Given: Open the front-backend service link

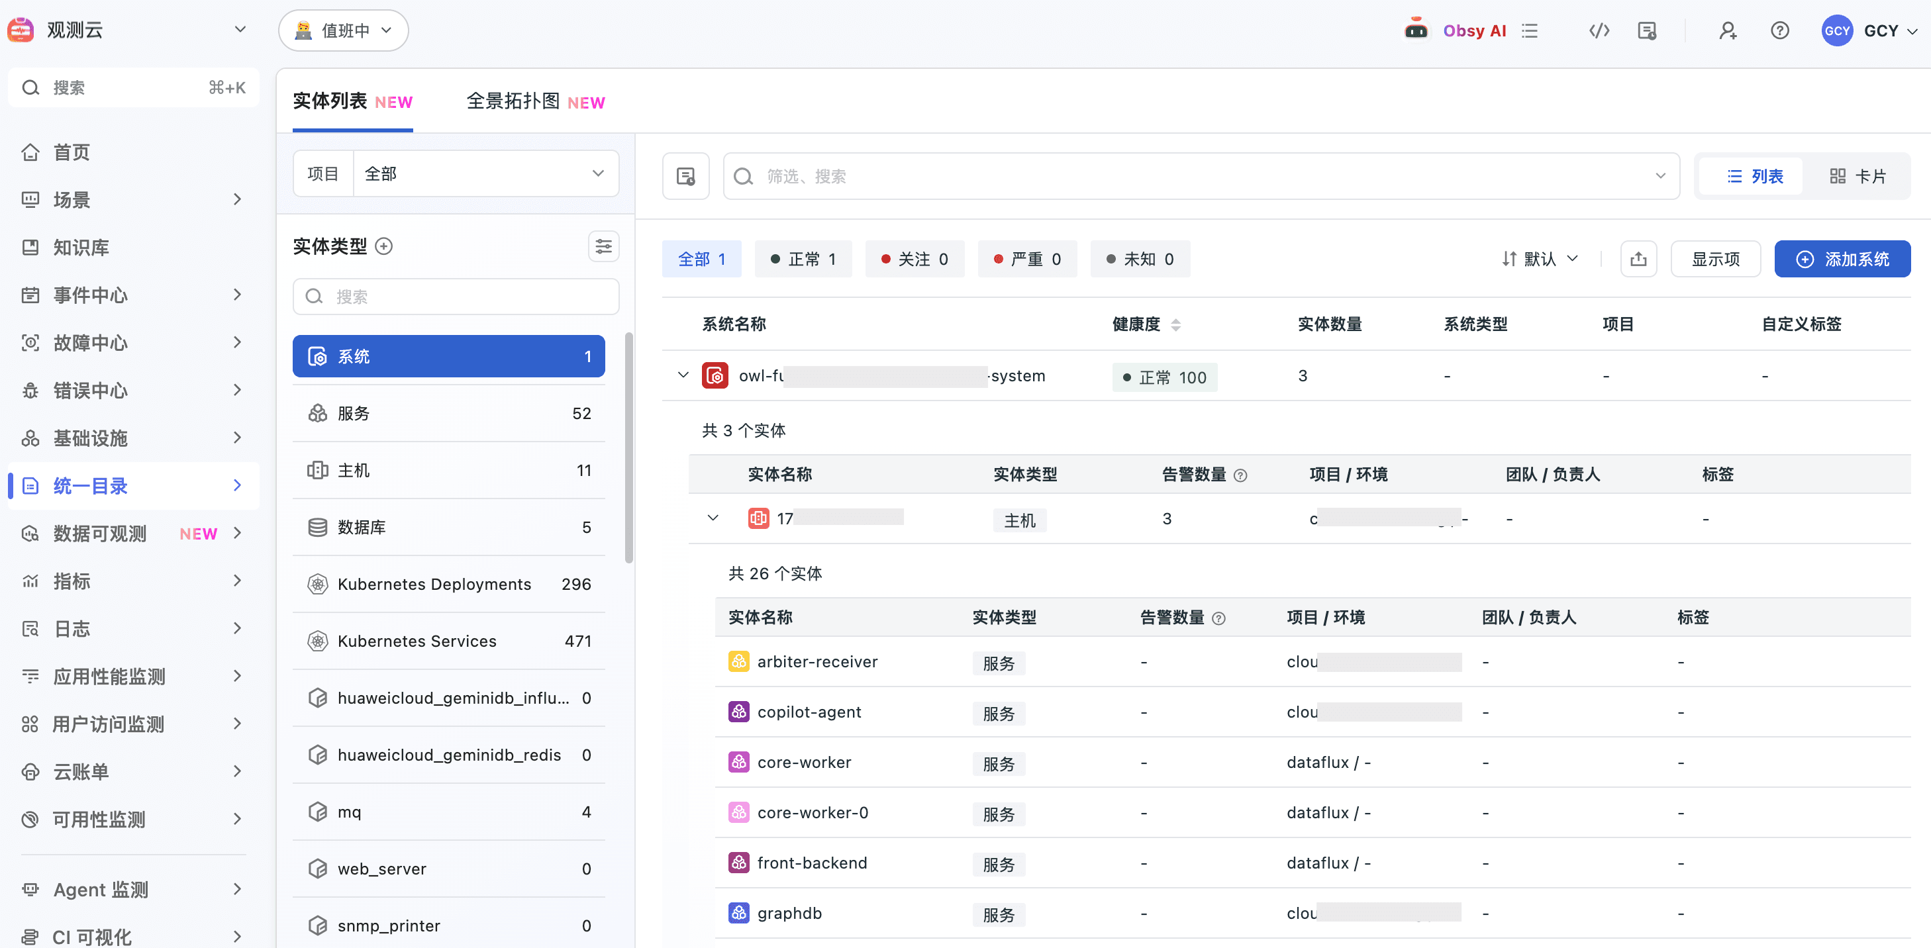Looking at the screenshot, I should click(x=812, y=863).
